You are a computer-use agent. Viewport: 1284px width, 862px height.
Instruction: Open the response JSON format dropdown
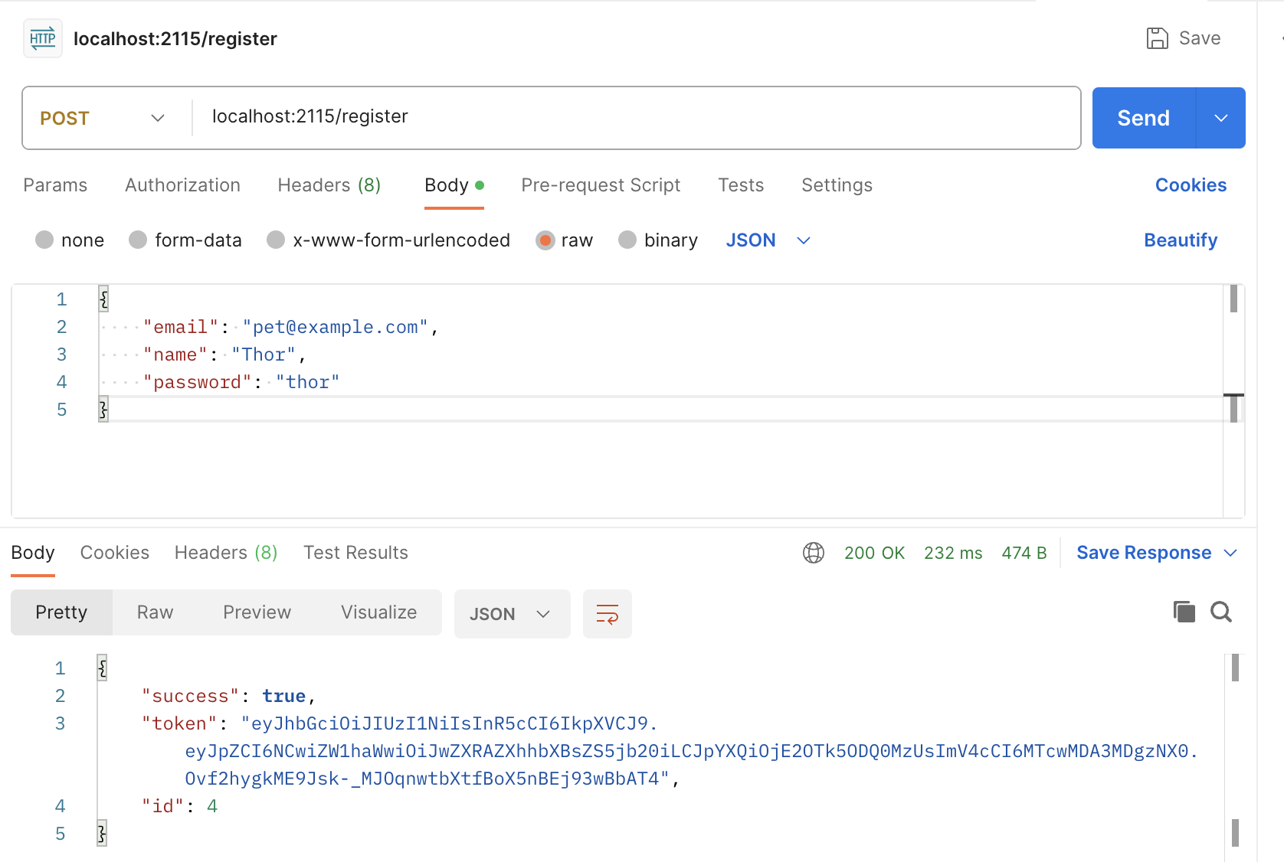tap(512, 614)
